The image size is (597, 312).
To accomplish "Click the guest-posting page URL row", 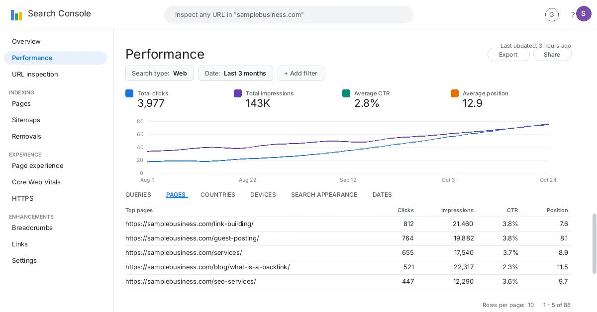I will pyautogui.click(x=348, y=238).
